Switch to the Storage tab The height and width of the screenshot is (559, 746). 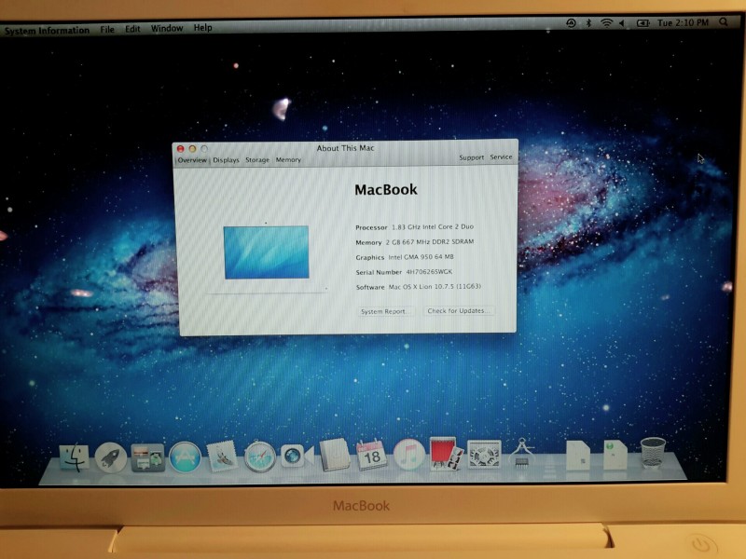[x=257, y=160]
